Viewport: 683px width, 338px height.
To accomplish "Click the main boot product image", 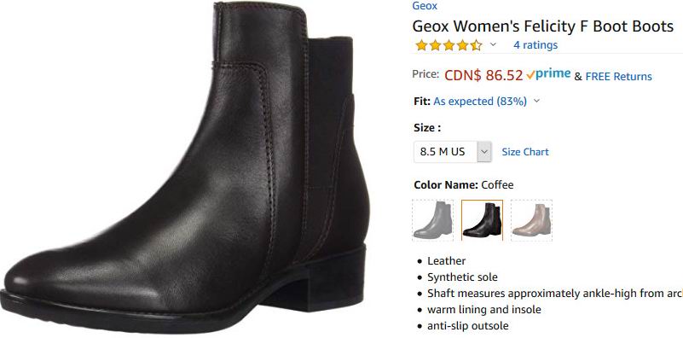I will (185, 168).
